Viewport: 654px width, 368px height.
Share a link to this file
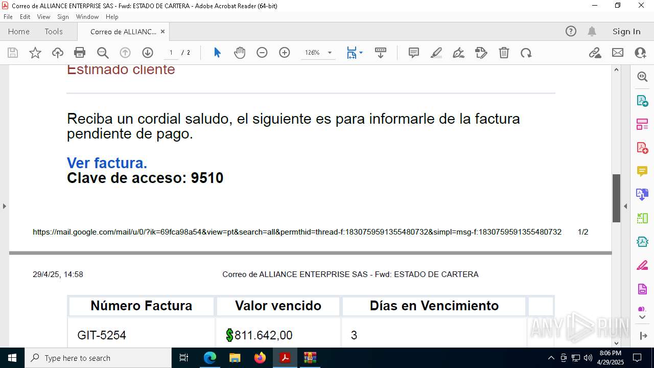[x=595, y=53]
